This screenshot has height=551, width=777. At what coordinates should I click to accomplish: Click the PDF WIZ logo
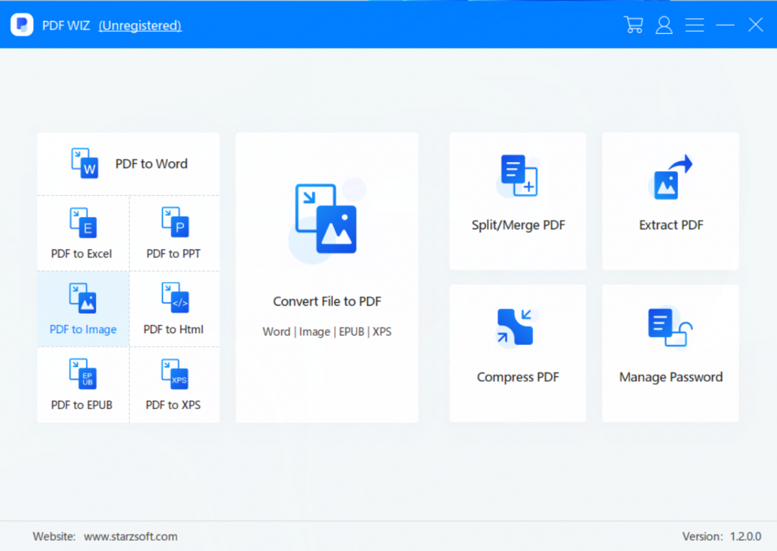[x=21, y=25]
